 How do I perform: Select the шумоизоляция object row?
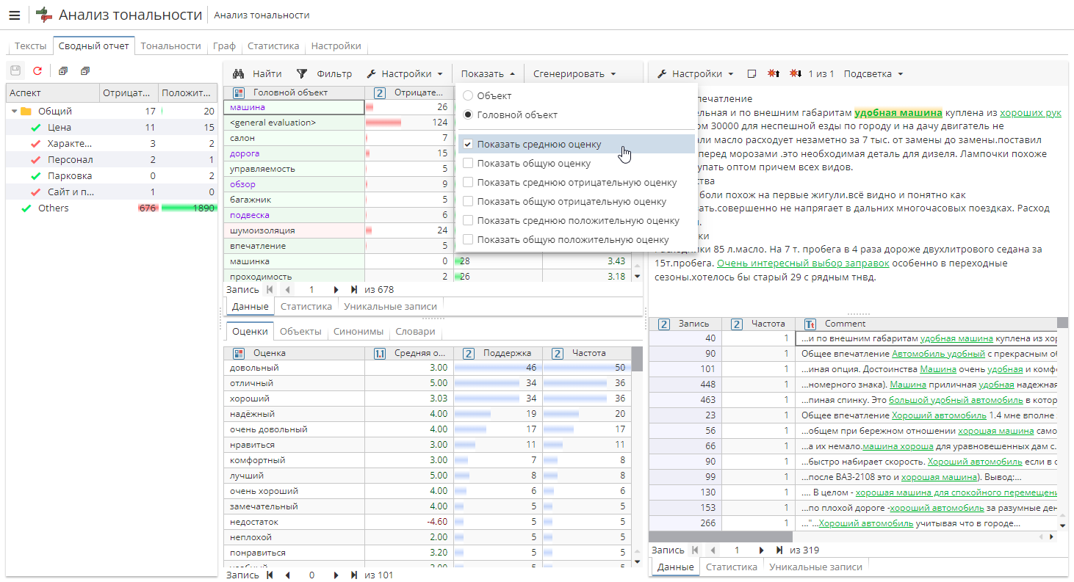427,230
